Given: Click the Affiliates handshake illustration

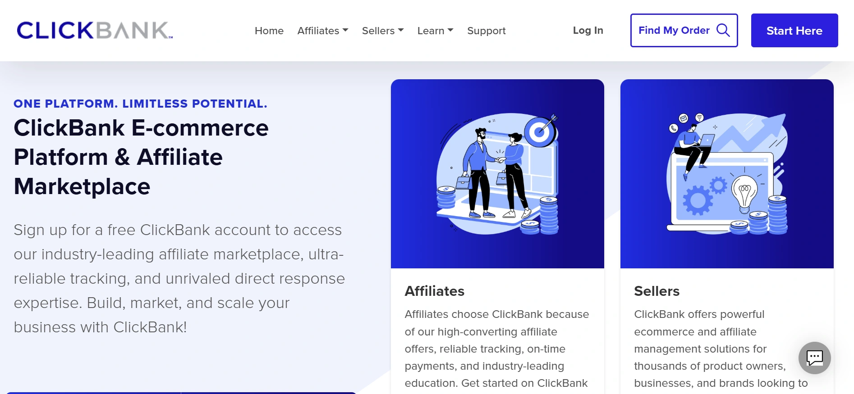Looking at the screenshot, I should [497, 174].
